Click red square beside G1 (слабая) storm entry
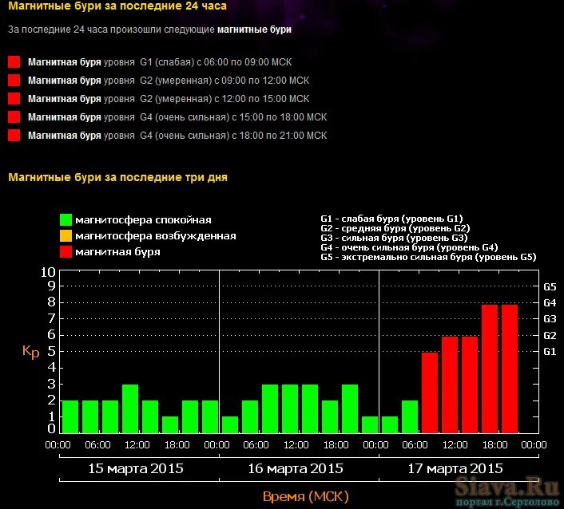The height and width of the screenshot is (509, 564). click(x=14, y=61)
